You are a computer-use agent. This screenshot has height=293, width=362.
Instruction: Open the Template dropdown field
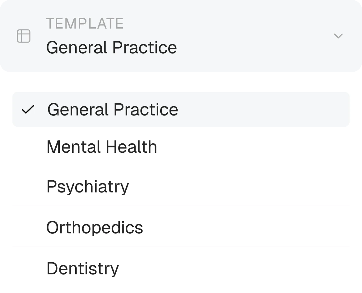[181, 36]
